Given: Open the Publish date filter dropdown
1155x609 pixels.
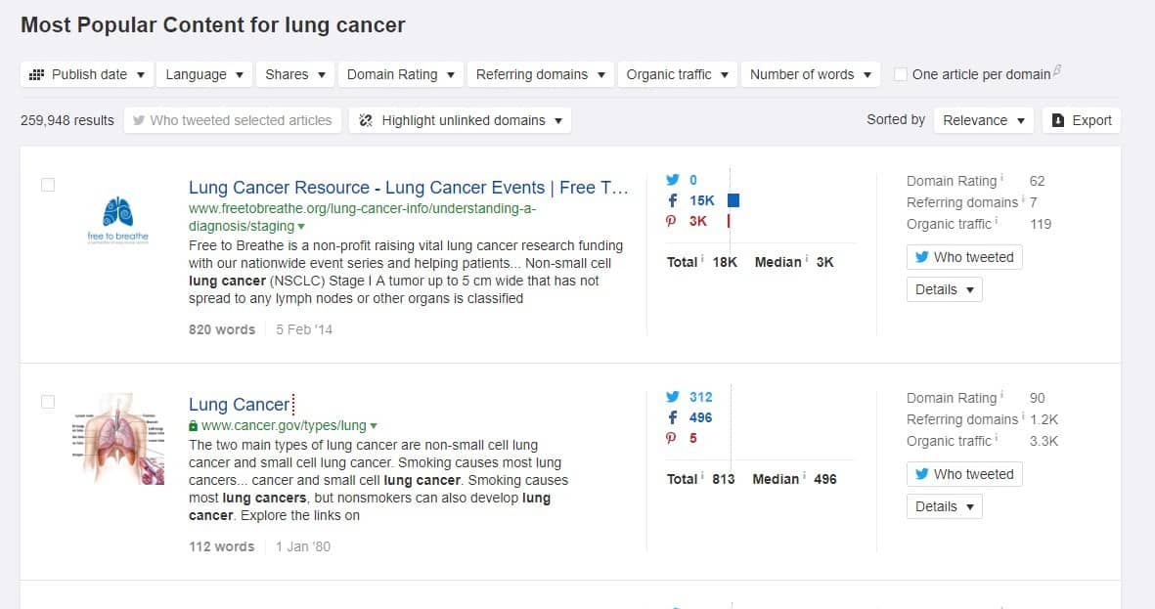Looking at the screenshot, I should [x=87, y=74].
